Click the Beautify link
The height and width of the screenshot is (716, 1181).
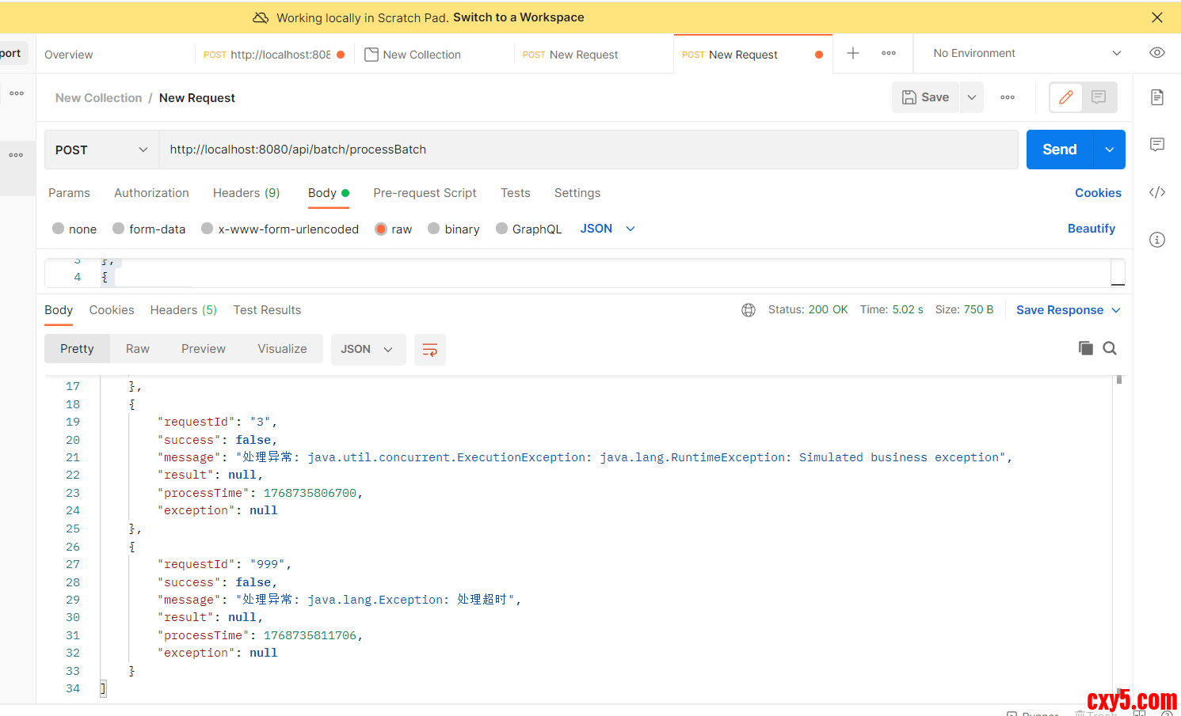pyautogui.click(x=1091, y=229)
